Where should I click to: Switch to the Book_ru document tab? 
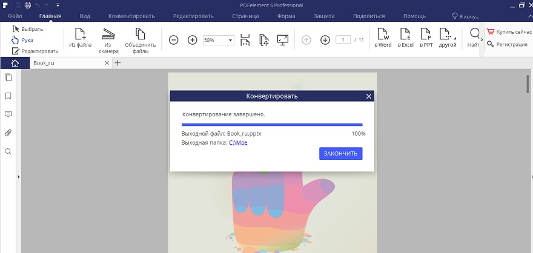tap(44, 63)
